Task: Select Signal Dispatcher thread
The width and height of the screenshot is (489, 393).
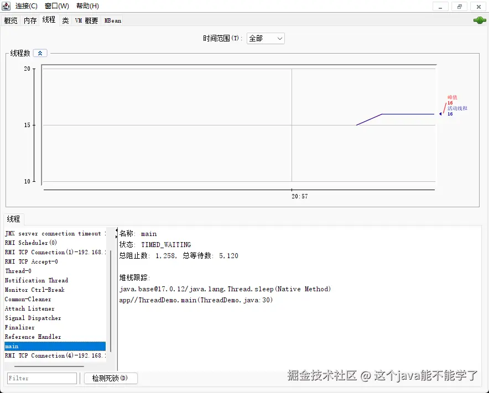Action: coord(55,318)
